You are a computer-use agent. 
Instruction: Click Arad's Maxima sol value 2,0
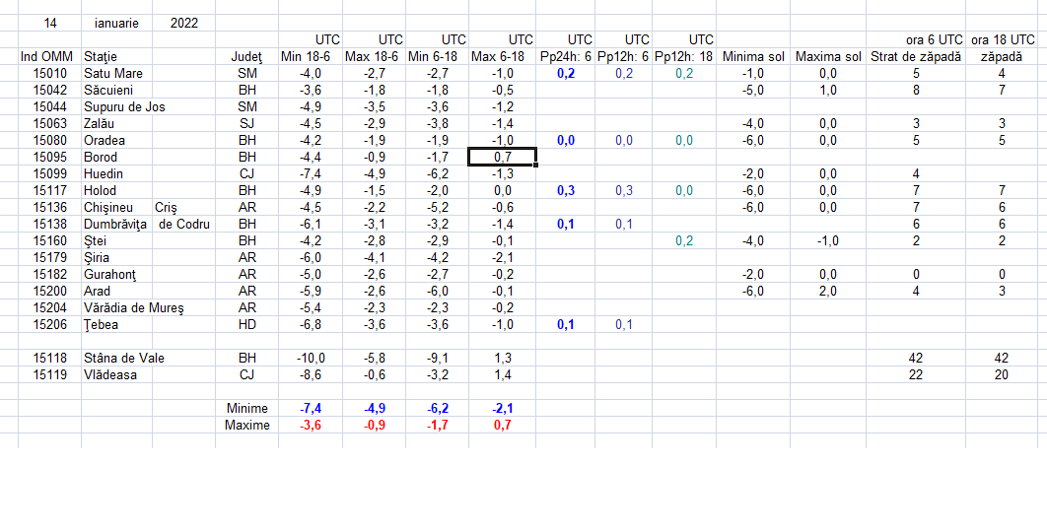pos(828,291)
